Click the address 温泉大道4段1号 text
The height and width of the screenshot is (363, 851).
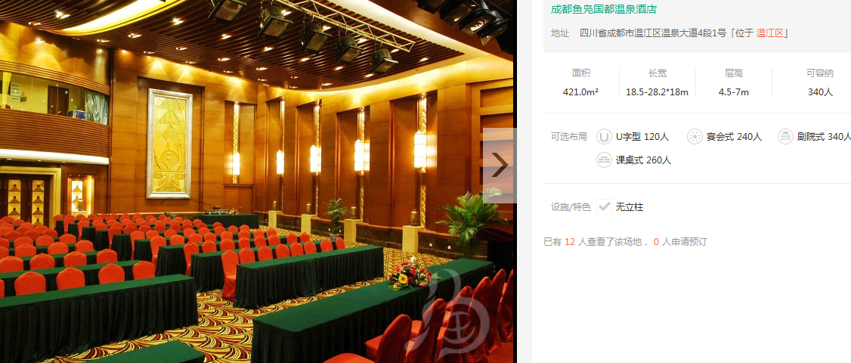coord(690,33)
